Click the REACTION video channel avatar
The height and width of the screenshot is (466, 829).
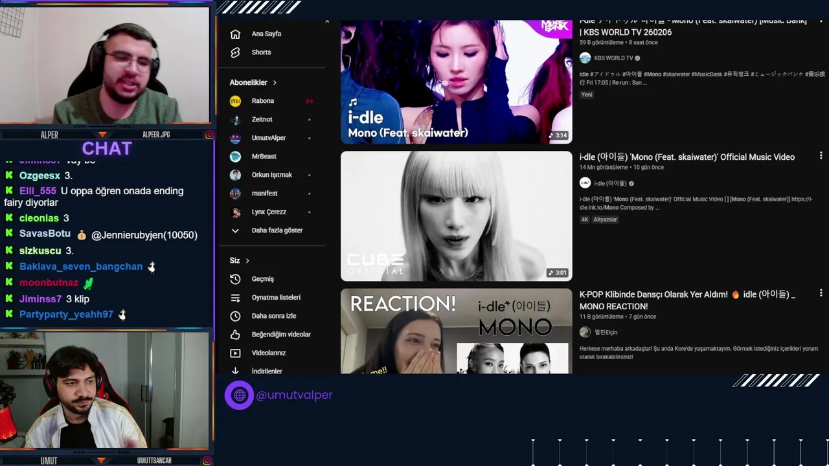coord(585,332)
